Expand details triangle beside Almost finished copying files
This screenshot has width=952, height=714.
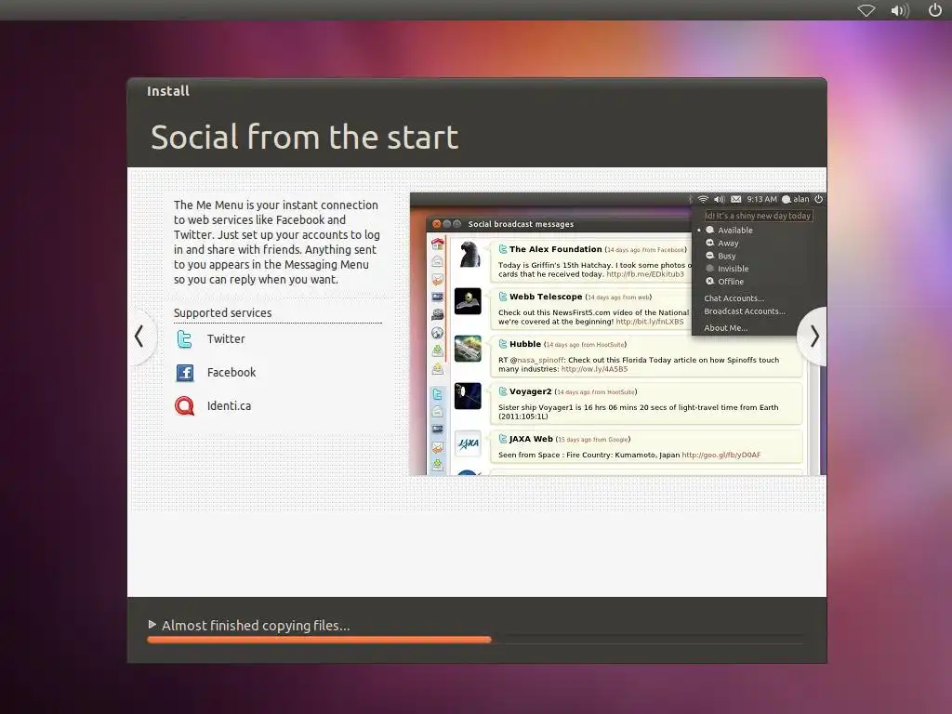click(152, 624)
